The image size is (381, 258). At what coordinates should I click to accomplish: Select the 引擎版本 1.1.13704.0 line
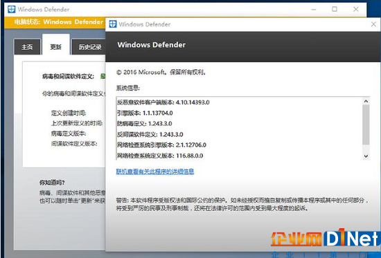(145, 113)
